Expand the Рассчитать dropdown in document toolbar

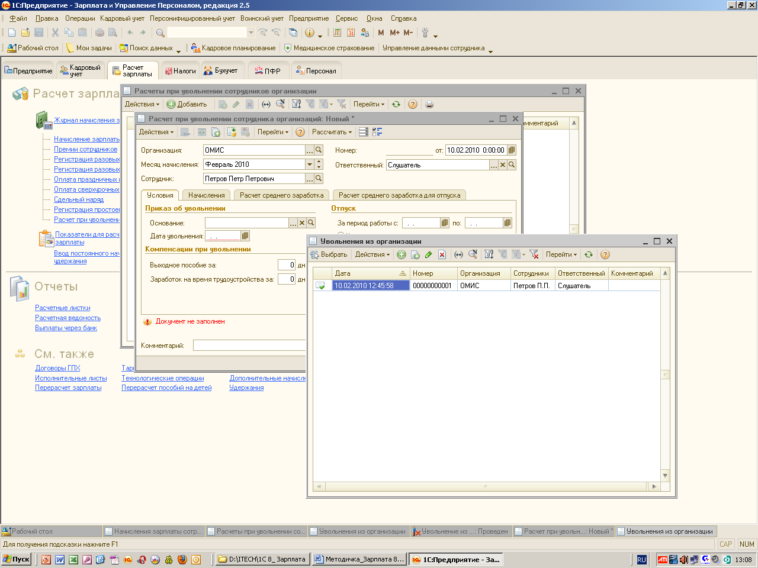pyautogui.click(x=332, y=132)
